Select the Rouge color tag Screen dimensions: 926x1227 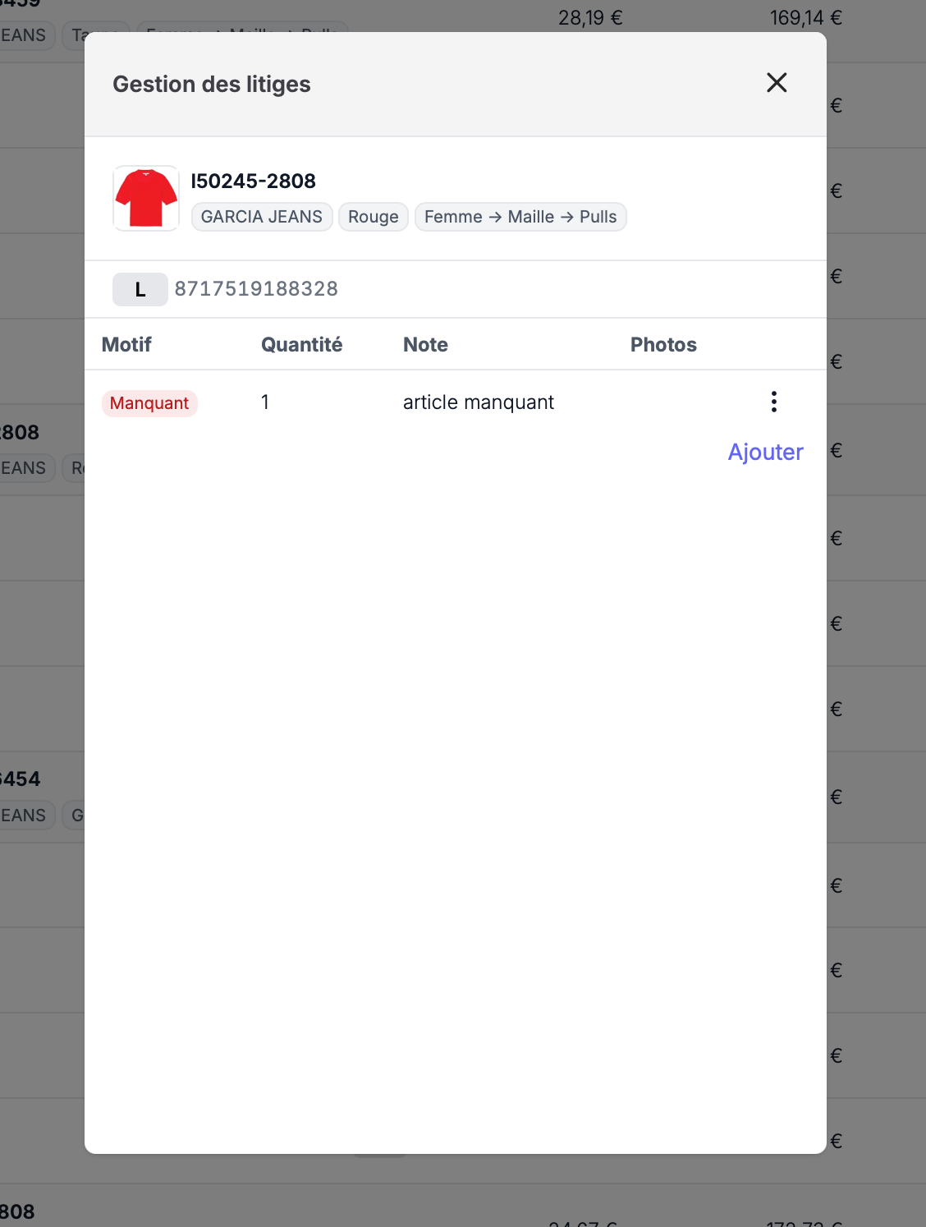coord(373,217)
